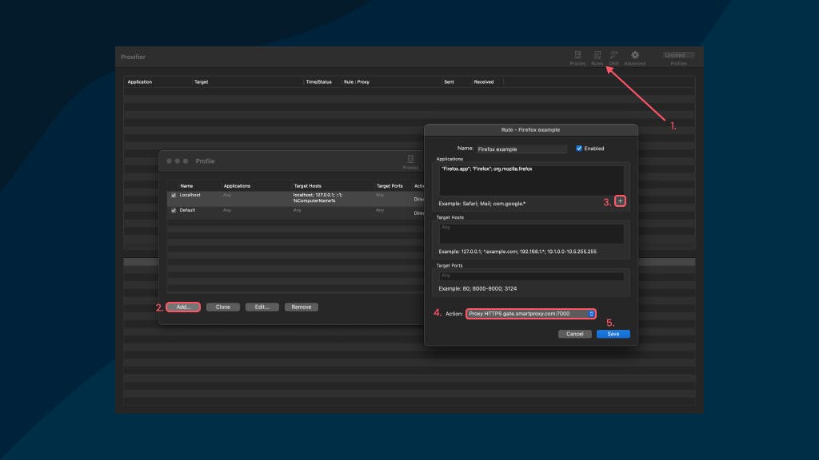Minimize the Profile window
This screenshot has height=460, width=819.
click(x=178, y=161)
